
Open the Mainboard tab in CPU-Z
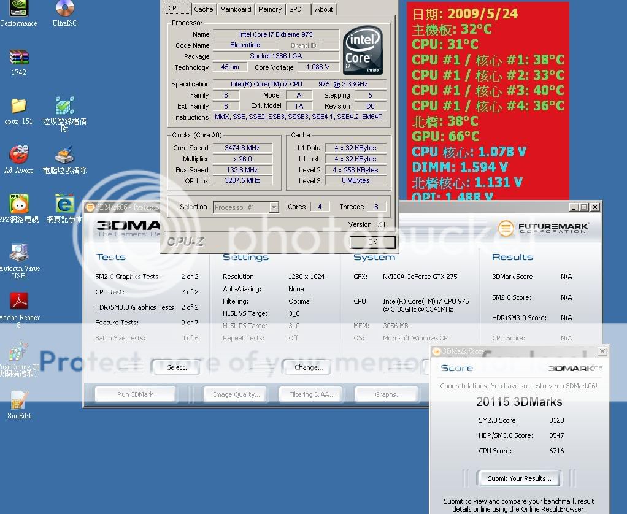236,9
